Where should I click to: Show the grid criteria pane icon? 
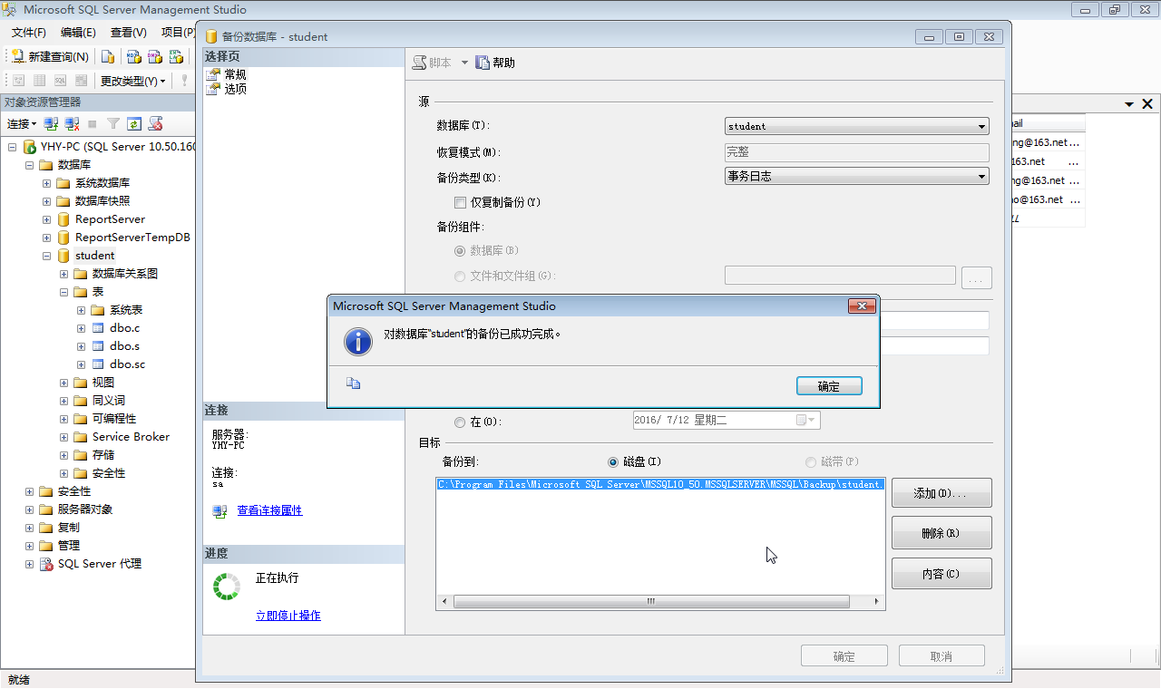pyautogui.click(x=39, y=81)
